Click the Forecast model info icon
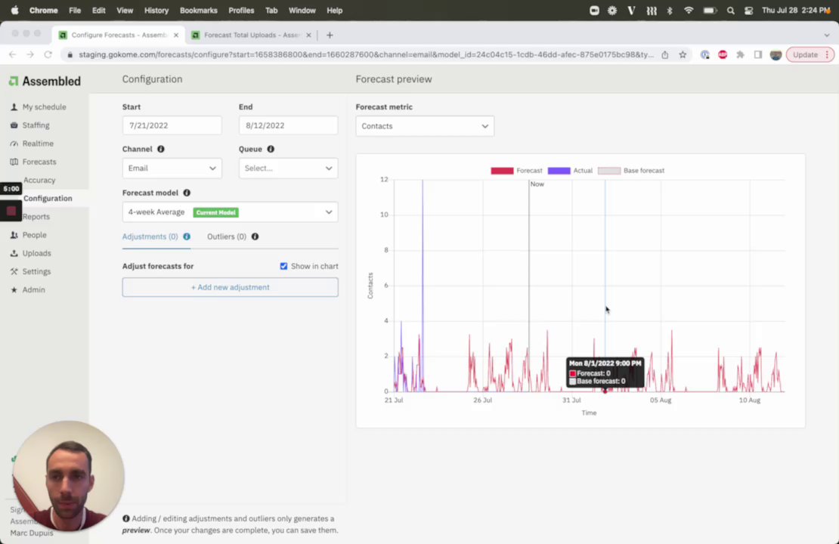Screen dimensions: 839x544 click(187, 193)
